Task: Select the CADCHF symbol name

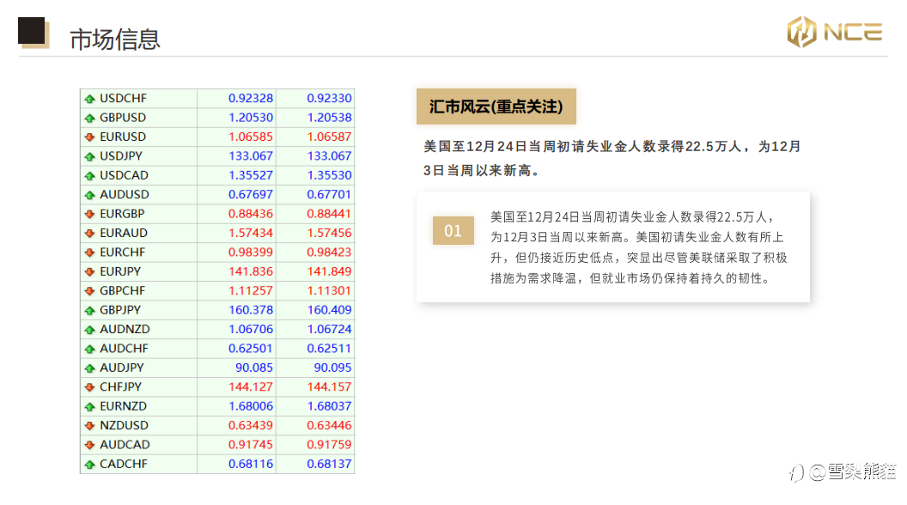Action: (123, 464)
